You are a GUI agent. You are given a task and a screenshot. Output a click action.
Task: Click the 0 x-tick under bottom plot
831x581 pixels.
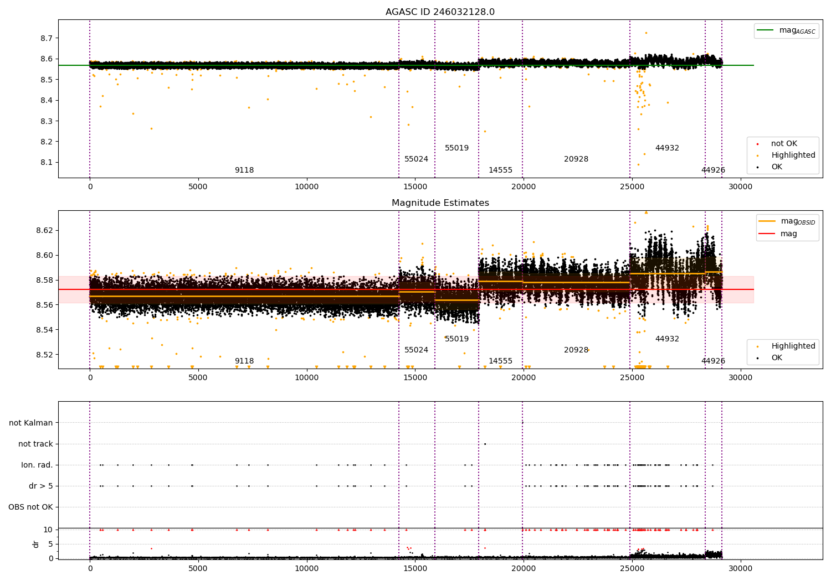(x=90, y=568)
